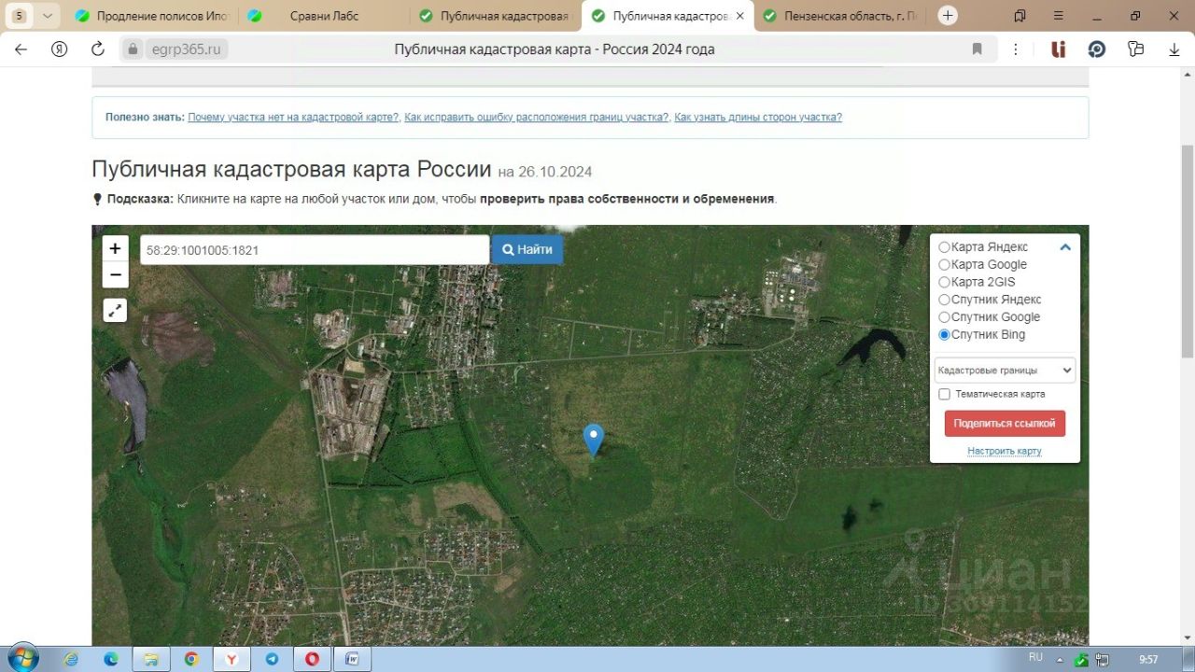Open link Как исправить ошибку расположения границ участка
1195x672 pixels.
click(x=537, y=118)
